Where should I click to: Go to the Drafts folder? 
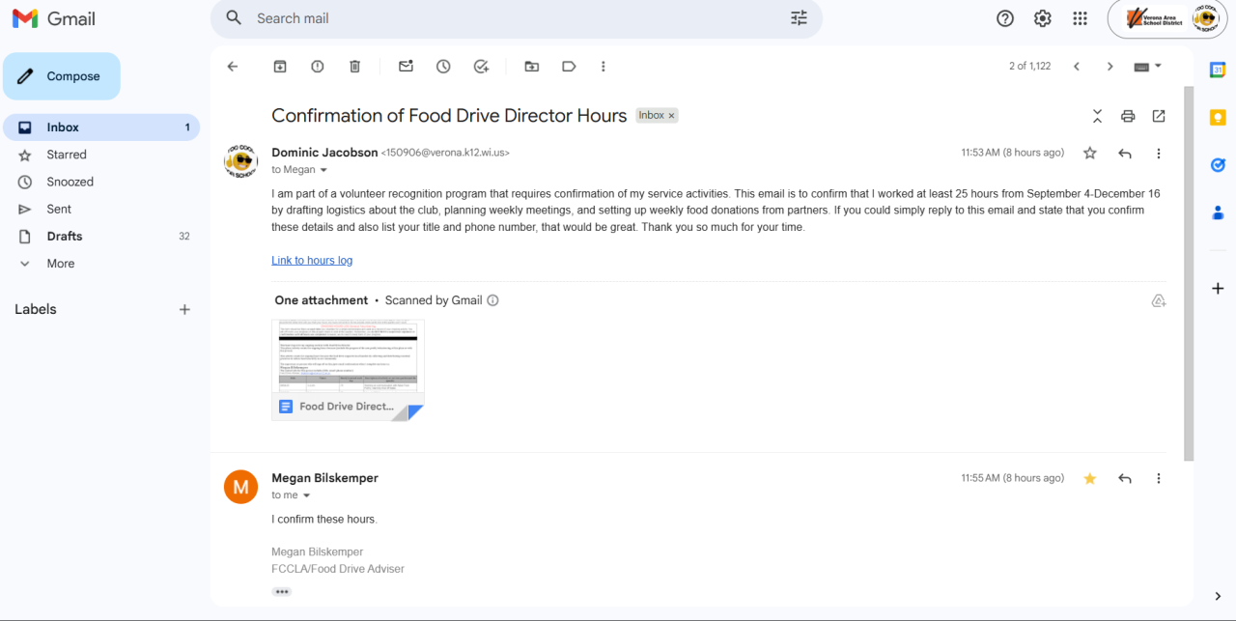pyautogui.click(x=65, y=236)
